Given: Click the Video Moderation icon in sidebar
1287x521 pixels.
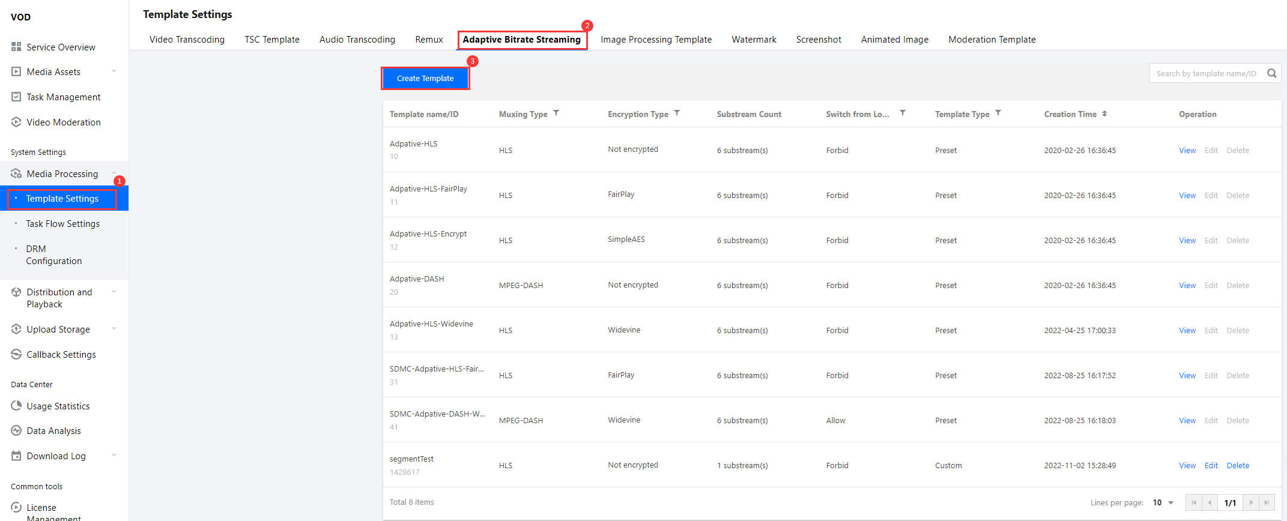Looking at the screenshot, I should pos(16,122).
